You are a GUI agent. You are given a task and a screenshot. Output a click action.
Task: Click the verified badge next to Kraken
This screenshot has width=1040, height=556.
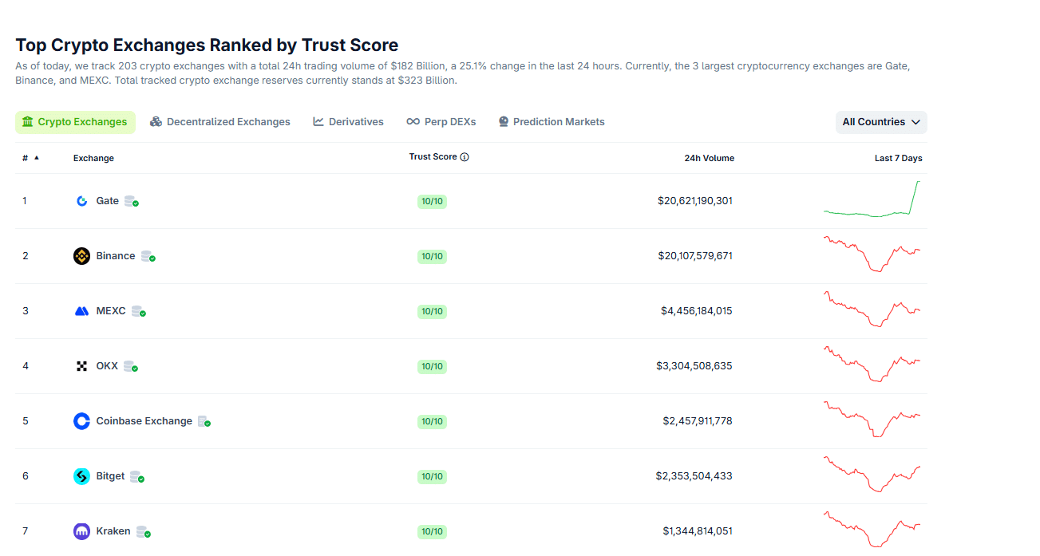[148, 534]
